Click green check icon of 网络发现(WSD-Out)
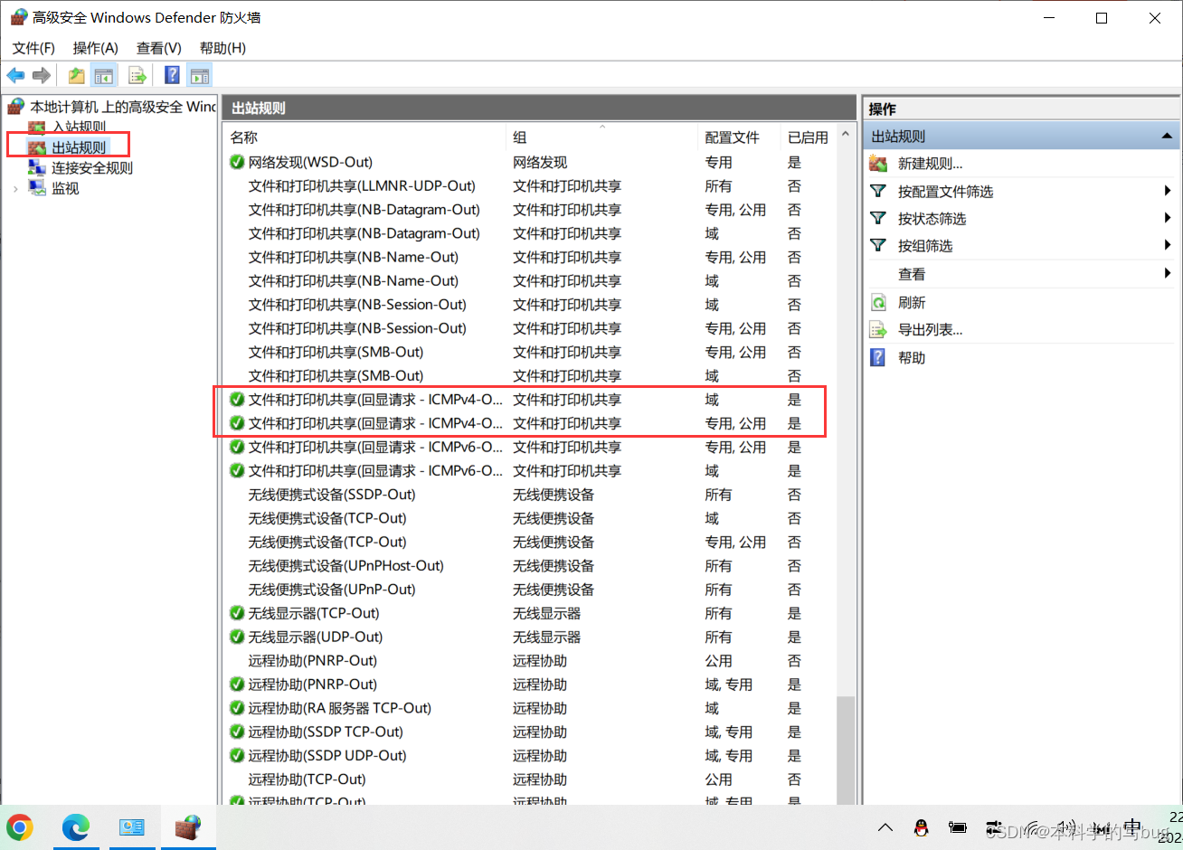This screenshot has width=1183, height=850. coord(237,163)
